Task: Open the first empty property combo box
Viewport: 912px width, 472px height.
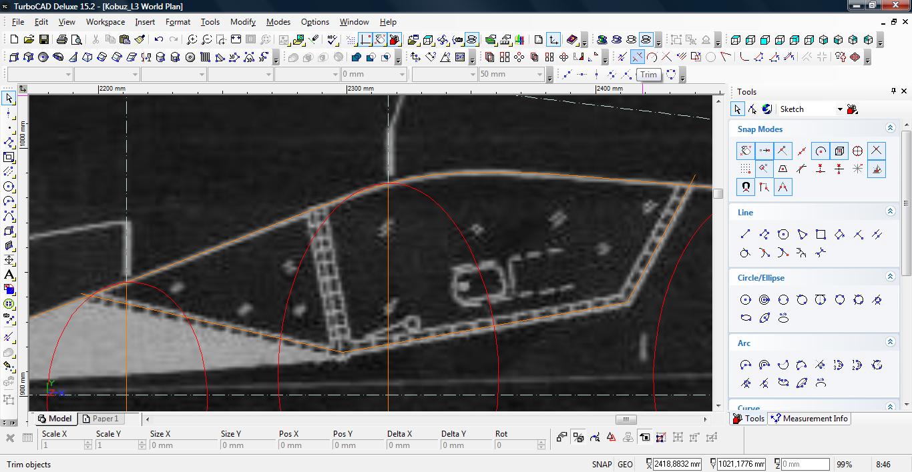Action: pyautogui.click(x=40, y=75)
